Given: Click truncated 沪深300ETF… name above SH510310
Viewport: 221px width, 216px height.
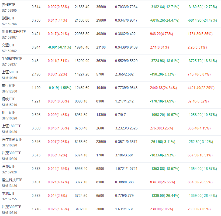Looking at the screenshot, I should point(13,207).
